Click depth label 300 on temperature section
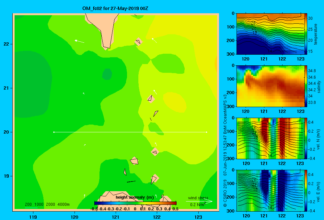This screenshot has height=220, width=324. pos(231,54)
